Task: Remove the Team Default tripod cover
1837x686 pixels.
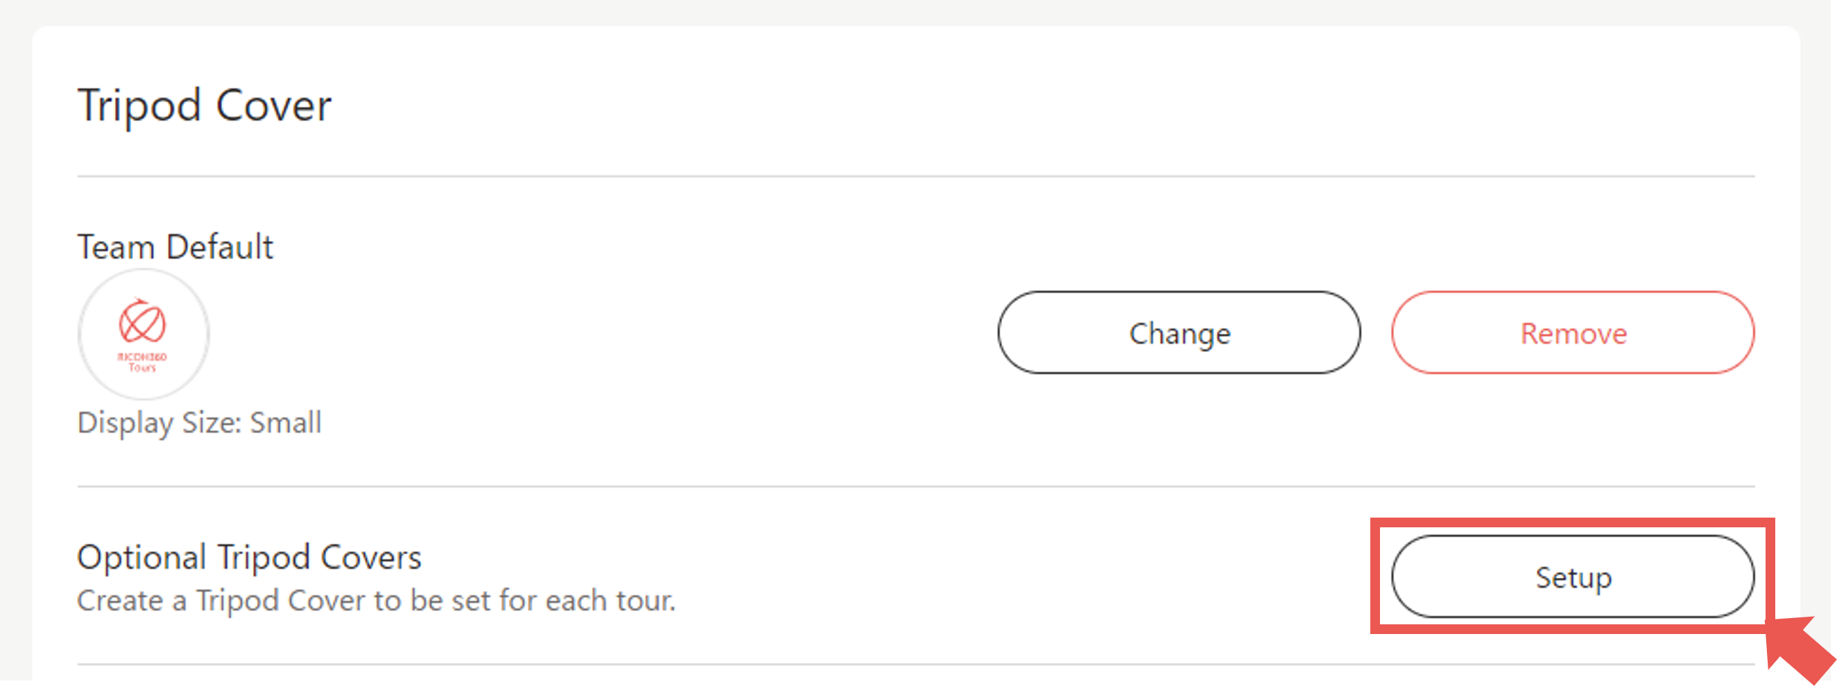Action: click(x=1572, y=333)
